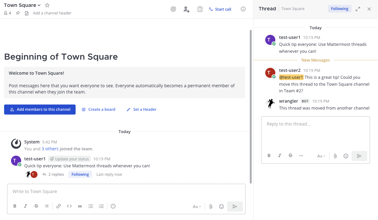This screenshot has height=220, width=378.
Task: Star the Town Square channel as favorite
Action: coord(47,5)
